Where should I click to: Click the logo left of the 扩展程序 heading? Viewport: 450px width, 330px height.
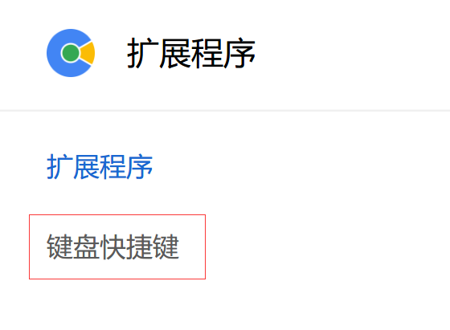[x=71, y=53]
